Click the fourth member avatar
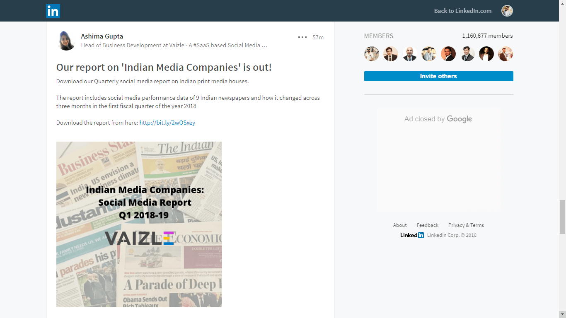This screenshot has width=566, height=318. point(429,54)
